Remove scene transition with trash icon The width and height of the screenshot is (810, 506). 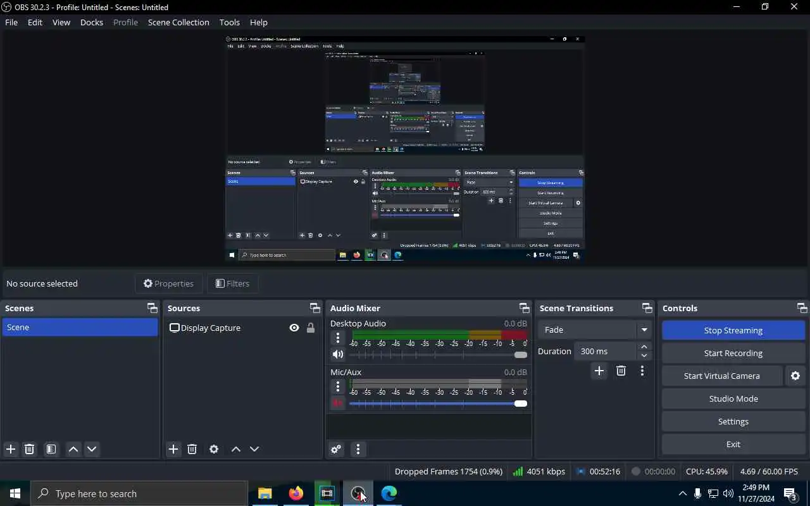tap(621, 371)
